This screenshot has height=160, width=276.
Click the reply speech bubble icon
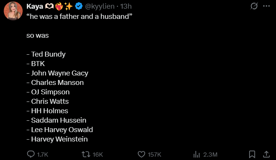pos(31,154)
